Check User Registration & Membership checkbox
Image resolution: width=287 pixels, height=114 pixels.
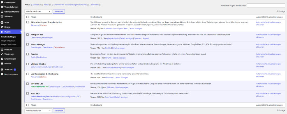28,74
